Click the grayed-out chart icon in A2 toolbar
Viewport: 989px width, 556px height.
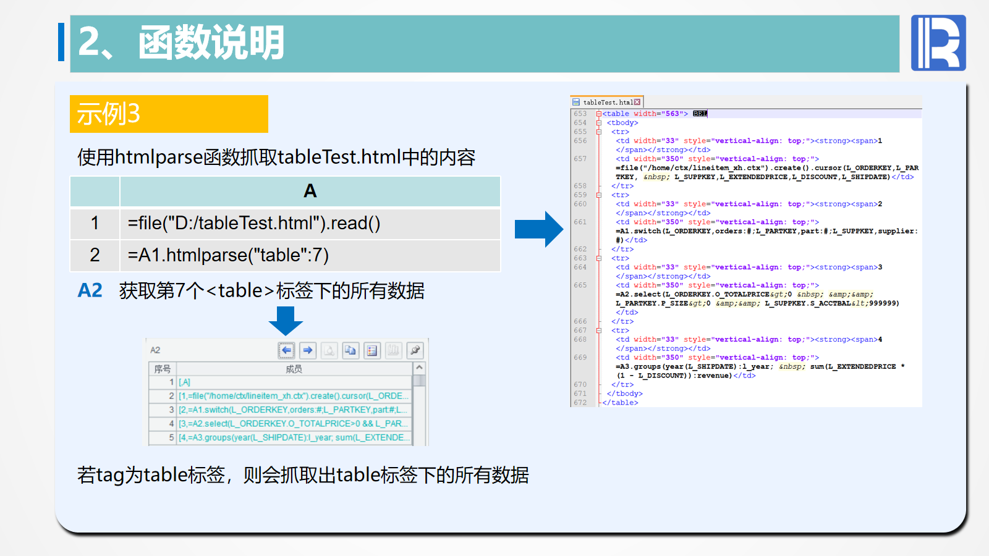pos(394,350)
